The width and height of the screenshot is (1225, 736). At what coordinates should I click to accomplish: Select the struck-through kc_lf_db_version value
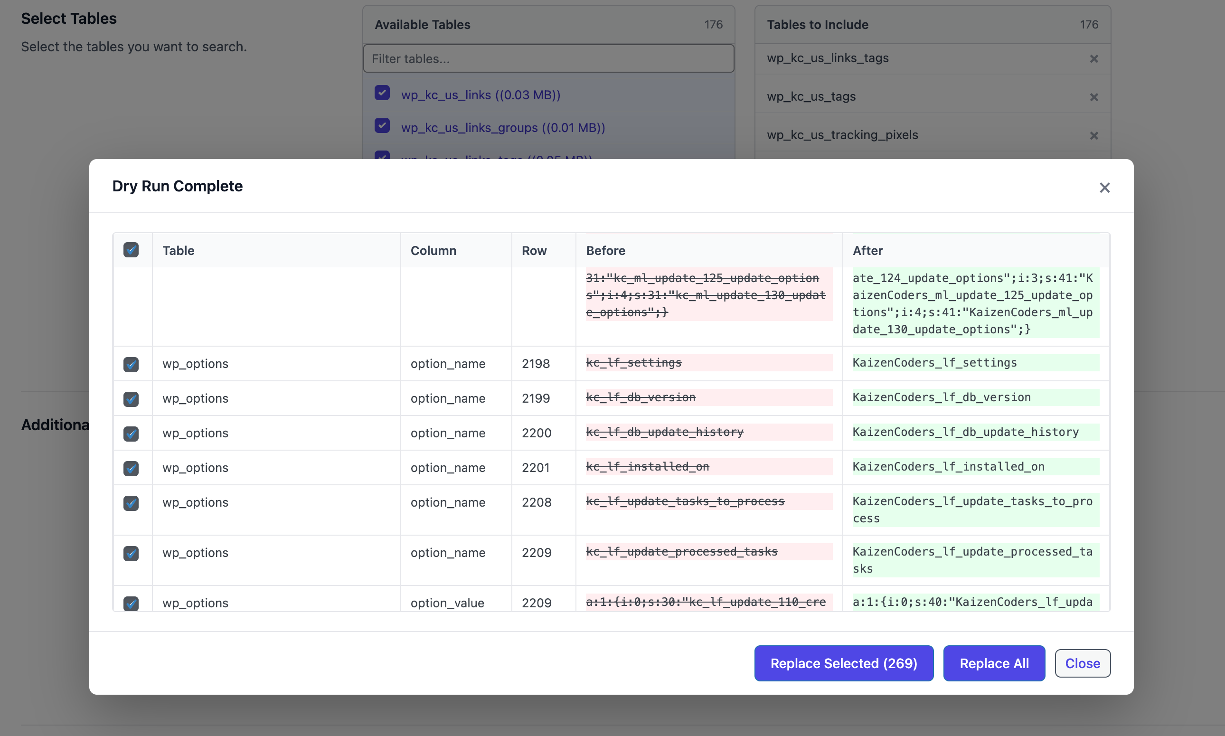click(641, 397)
